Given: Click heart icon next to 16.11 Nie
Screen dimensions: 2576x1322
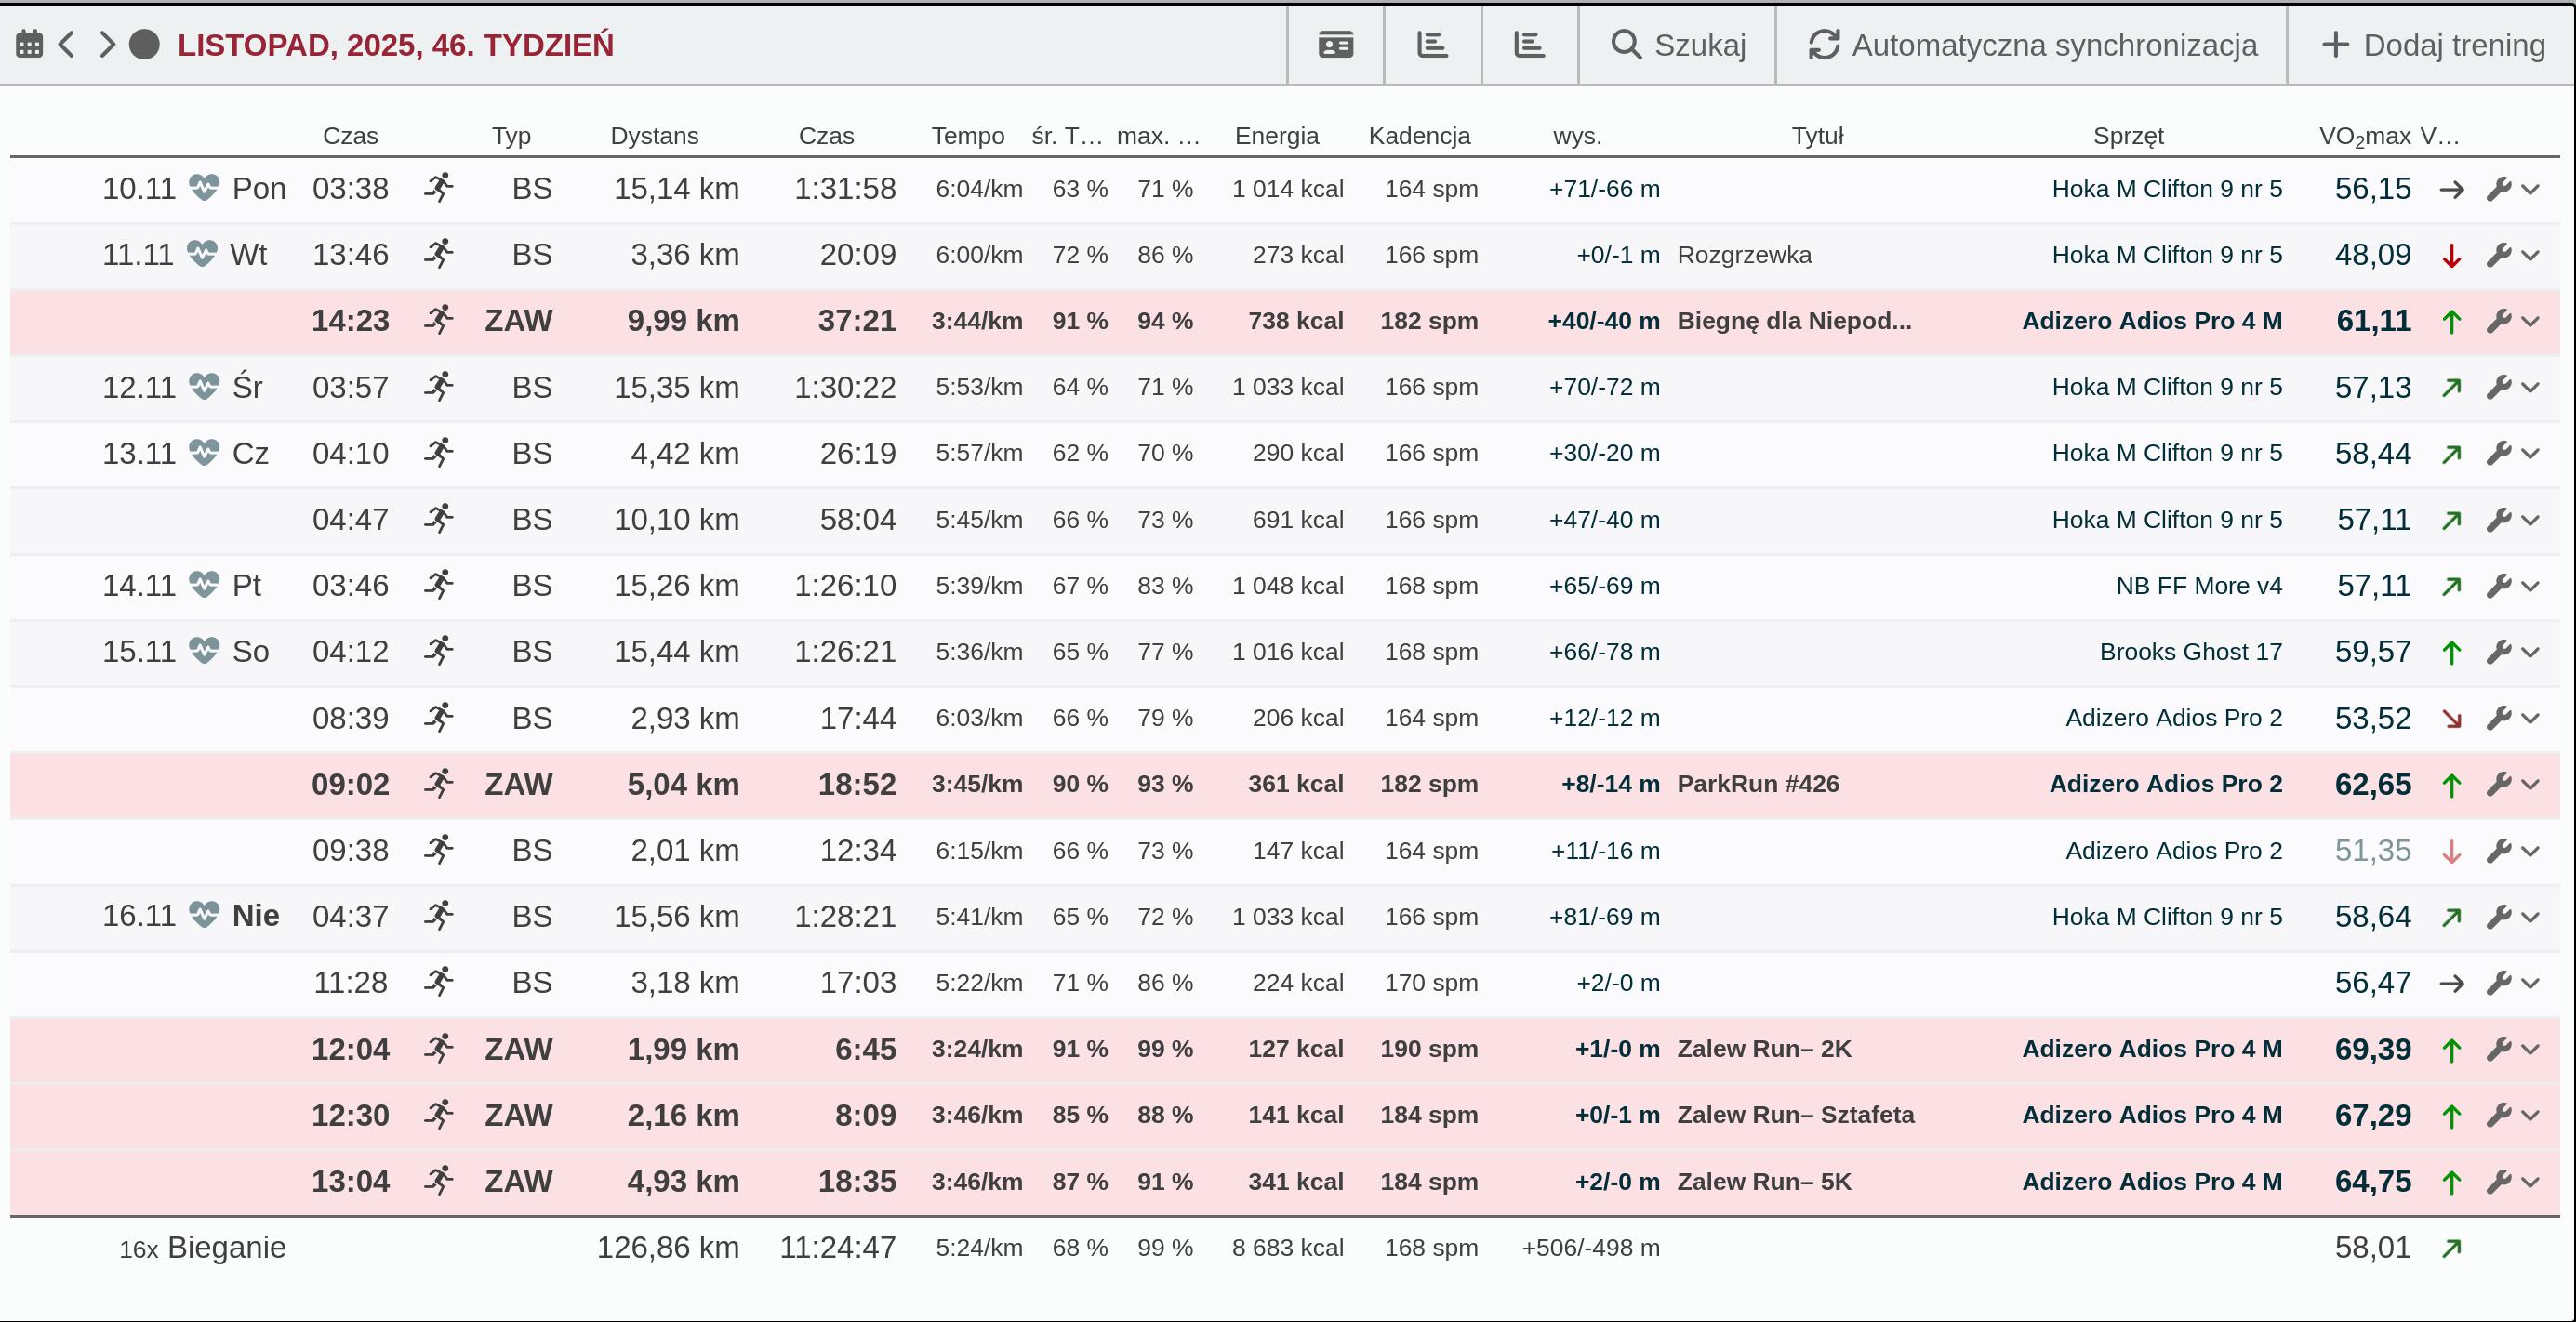Looking at the screenshot, I should coord(204,915).
